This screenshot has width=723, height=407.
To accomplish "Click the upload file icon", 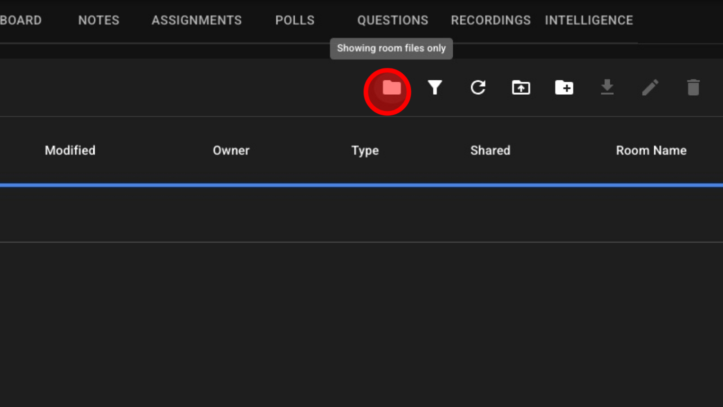I will [521, 88].
